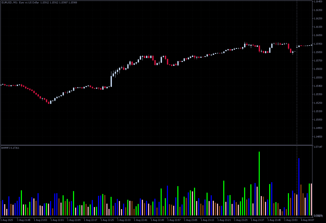326x223 pixels.
Task: Click the '1 Aug 22:25' time label
Action: [107, 220]
